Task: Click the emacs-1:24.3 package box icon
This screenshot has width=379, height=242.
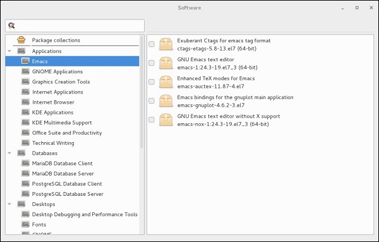Action: (x=165, y=63)
